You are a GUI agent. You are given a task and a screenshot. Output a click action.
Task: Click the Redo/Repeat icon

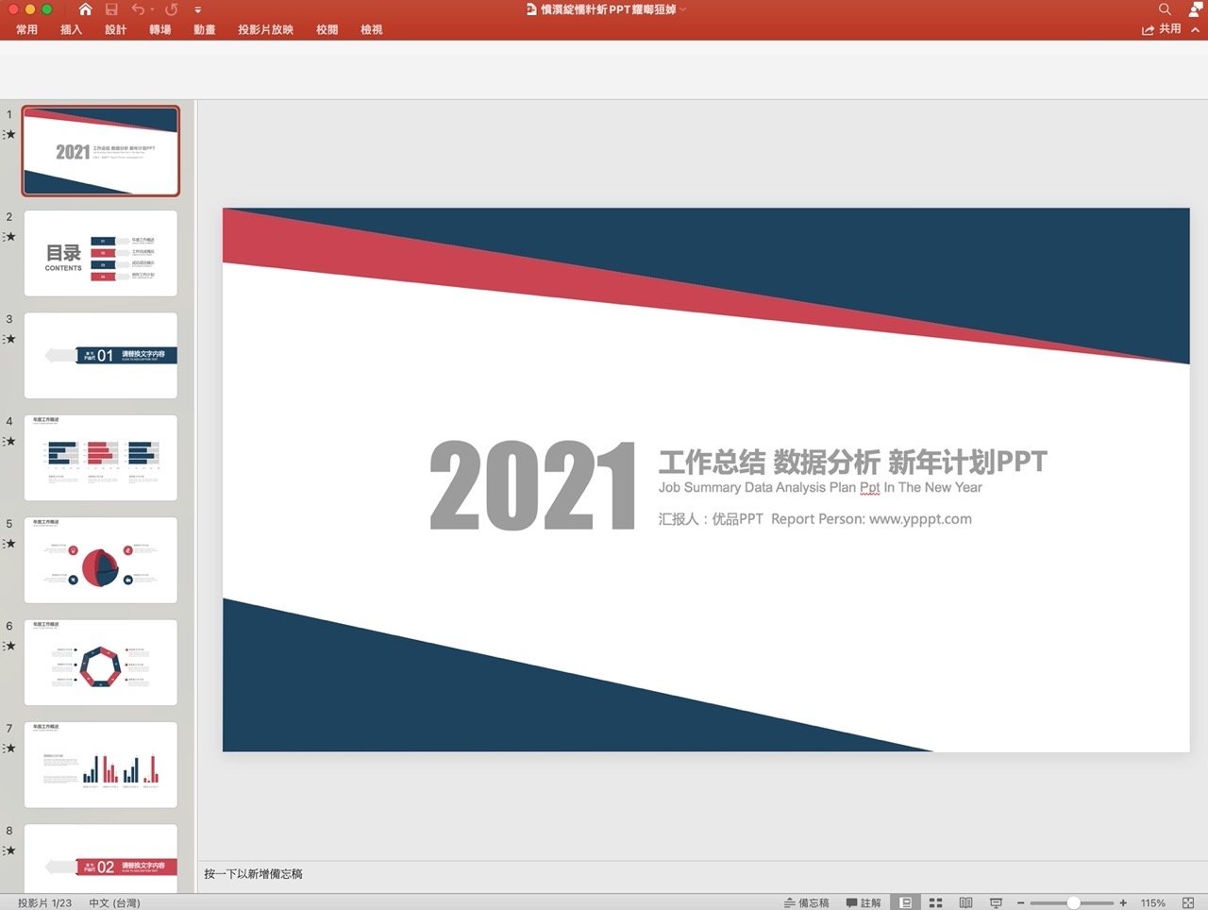pyautogui.click(x=172, y=9)
